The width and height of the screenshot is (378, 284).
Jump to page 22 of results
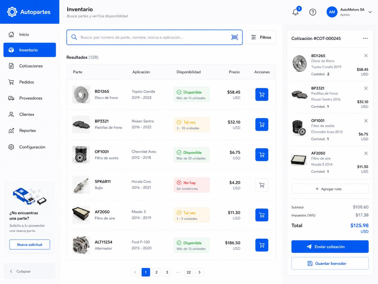pyautogui.click(x=189, y=272)
